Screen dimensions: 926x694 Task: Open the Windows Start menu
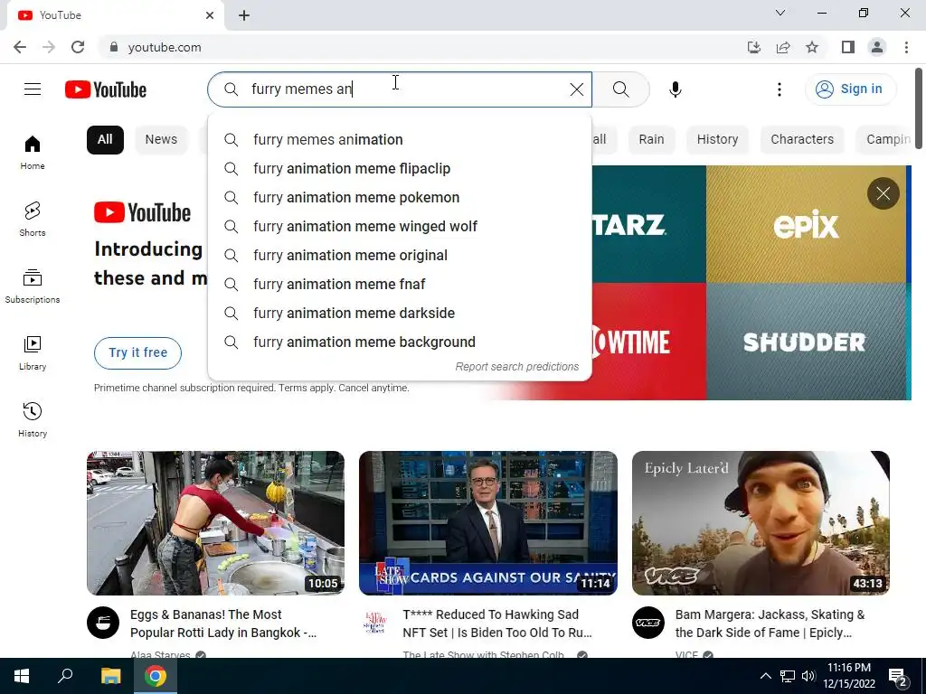click(22, 676)
